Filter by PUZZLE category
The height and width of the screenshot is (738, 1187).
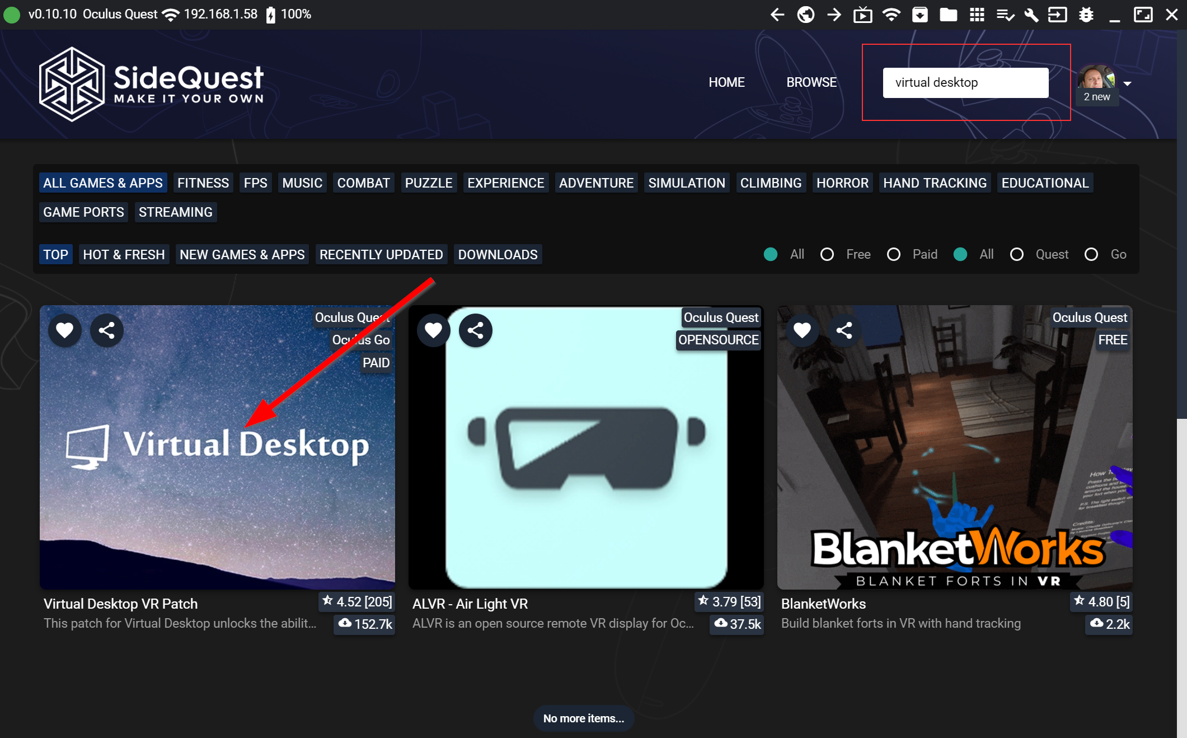coord(429,183)
